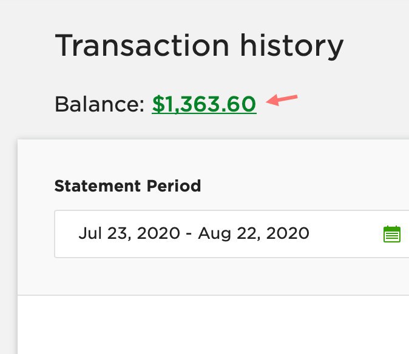
Task: Click the $1,363.60 balance link
Action: [x=204, y=104]
